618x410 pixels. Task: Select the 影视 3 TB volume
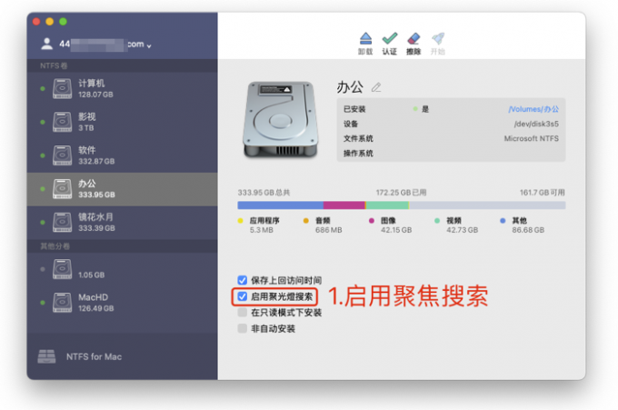coord(122,122)
